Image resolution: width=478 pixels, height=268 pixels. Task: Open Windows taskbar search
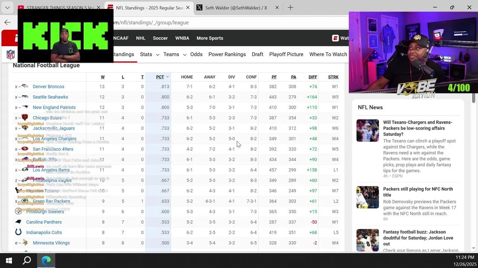(x=27, y=260)
